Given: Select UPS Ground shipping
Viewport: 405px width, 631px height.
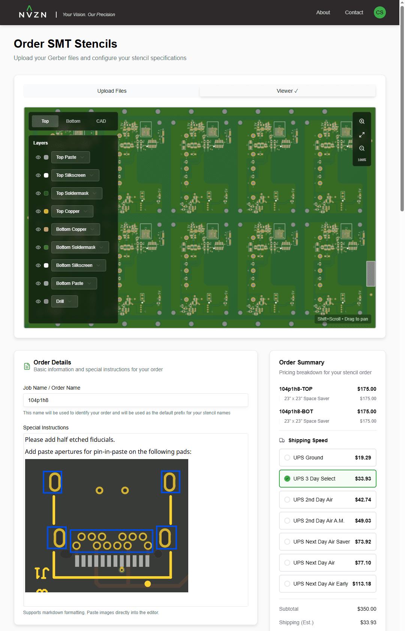Looking at the screenshot, I should pos(327,458).
